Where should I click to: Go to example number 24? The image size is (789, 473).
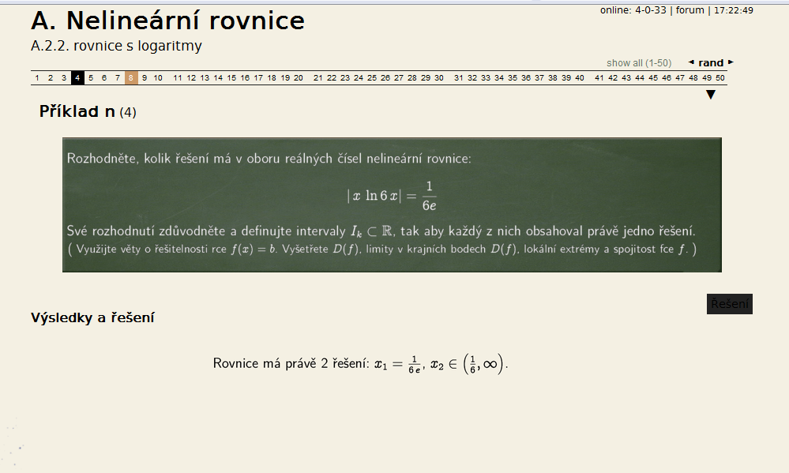(359, 77)
